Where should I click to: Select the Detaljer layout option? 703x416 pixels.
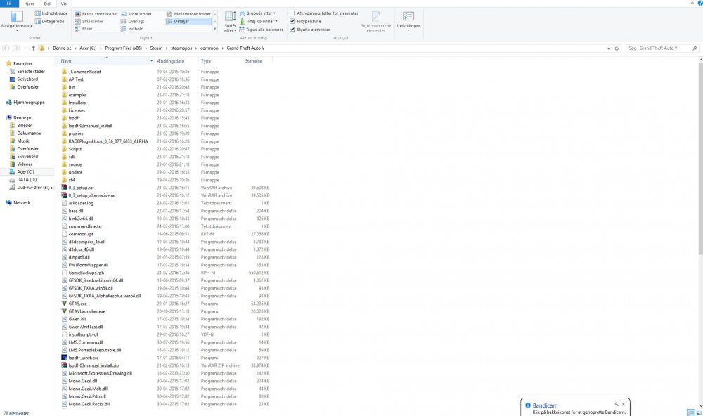[x=188, y=21]
